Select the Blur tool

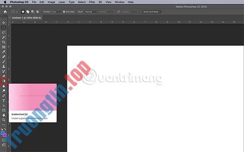[4, 86]
